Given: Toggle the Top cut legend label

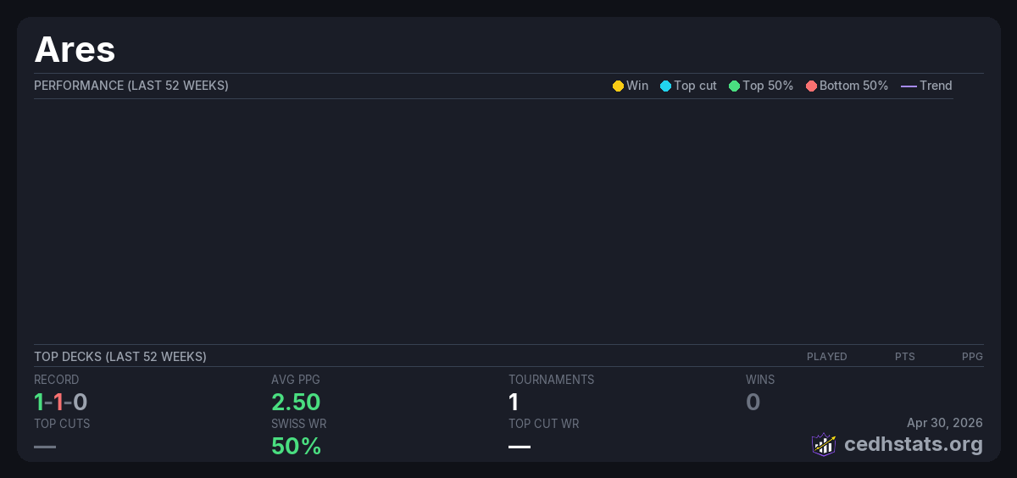Looking at the screenshot, I should click(695, 86).
